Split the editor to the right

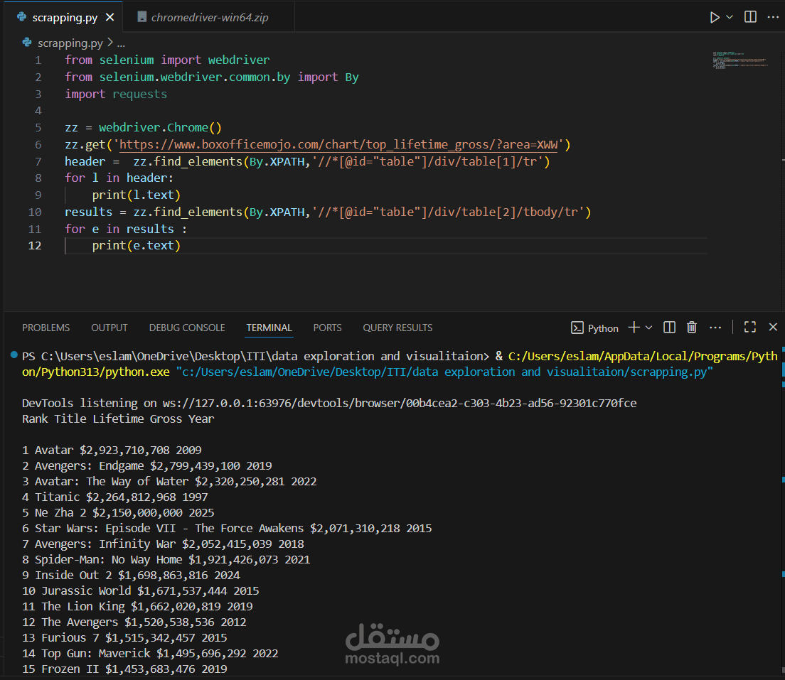coord(750,17)
